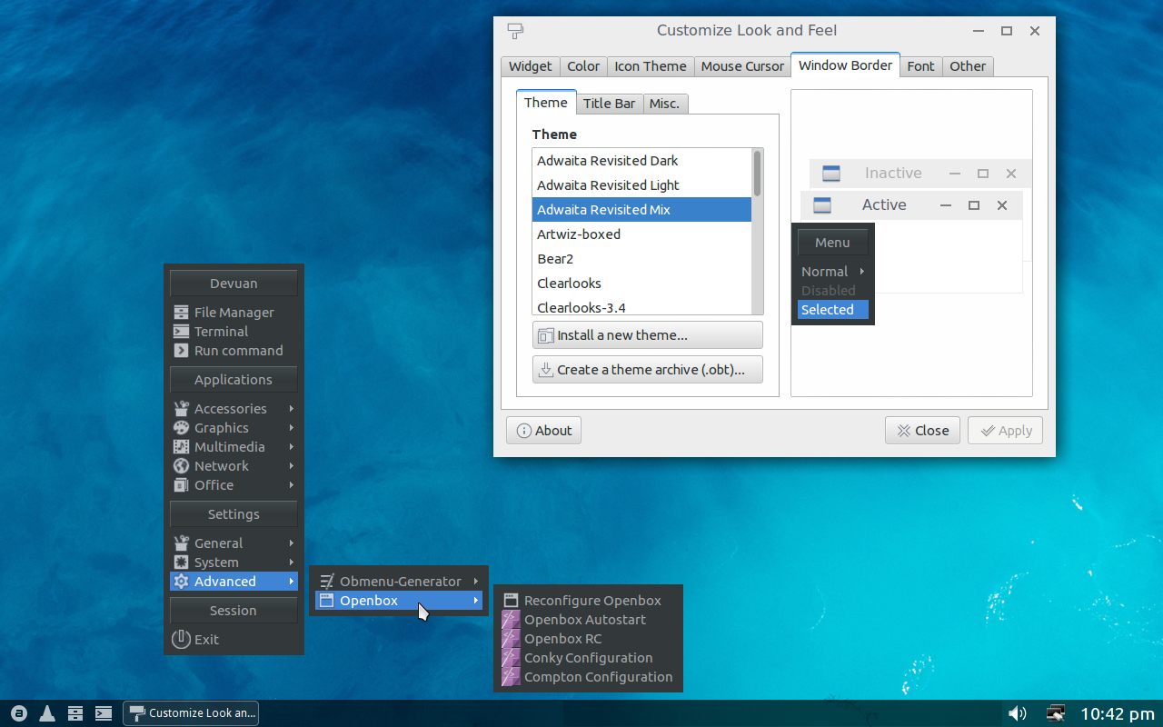Switch to the Widget tab

pyautogui.click(x=530, y=66)
